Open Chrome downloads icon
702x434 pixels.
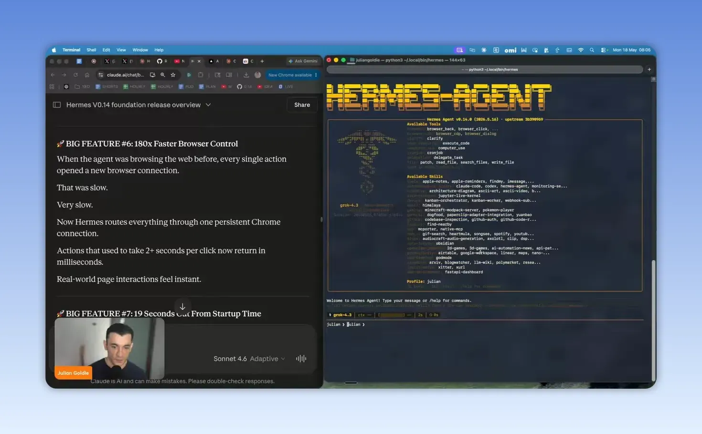point(246,75)
